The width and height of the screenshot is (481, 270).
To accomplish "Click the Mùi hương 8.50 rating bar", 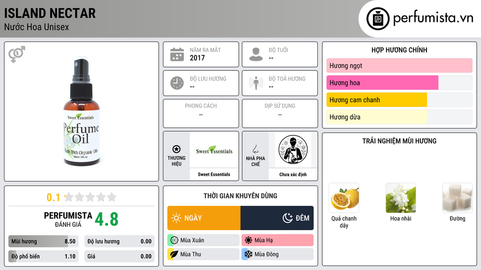I will pos(44,241).
